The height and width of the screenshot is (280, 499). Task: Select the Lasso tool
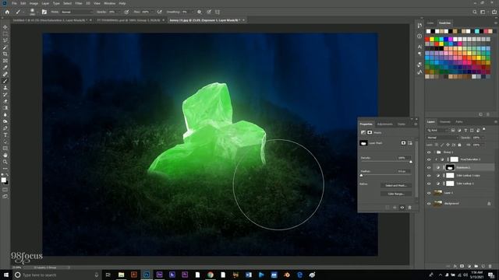tap(5, 40)
